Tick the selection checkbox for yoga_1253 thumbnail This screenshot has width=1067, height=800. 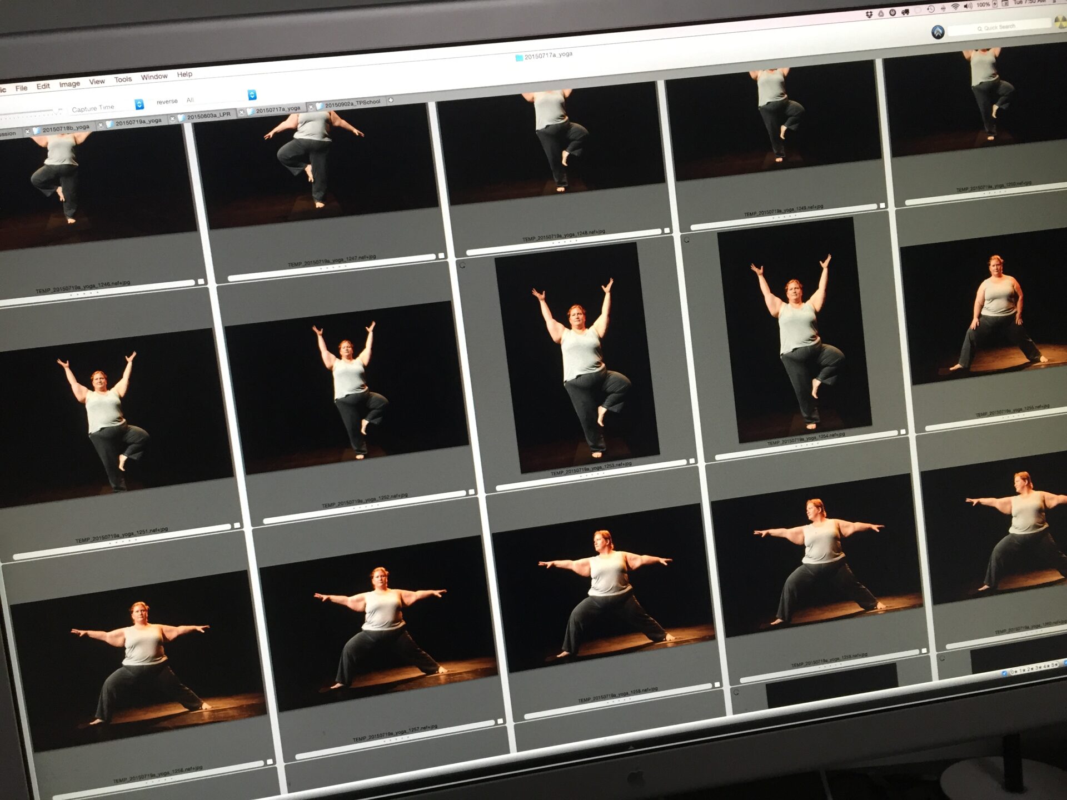point(692,461)
